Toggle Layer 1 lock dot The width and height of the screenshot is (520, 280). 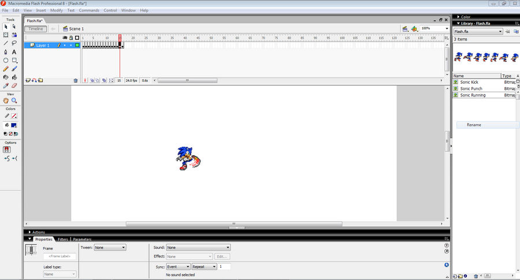pyautogui.click(x=70, y=46)
